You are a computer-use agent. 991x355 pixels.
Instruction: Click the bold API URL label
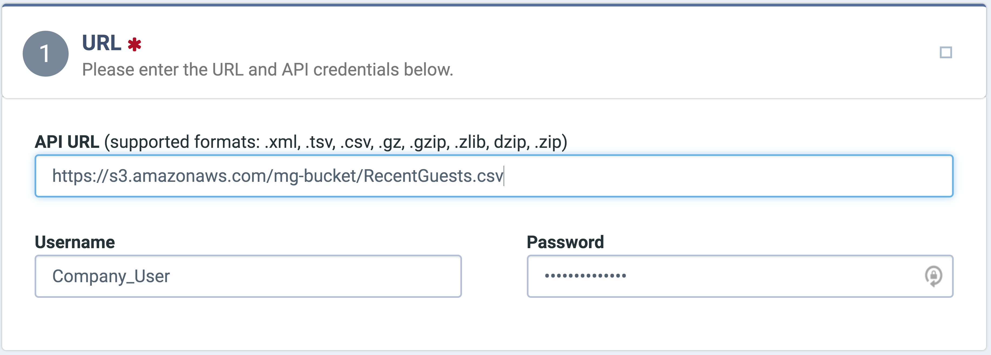coord(67,142)
